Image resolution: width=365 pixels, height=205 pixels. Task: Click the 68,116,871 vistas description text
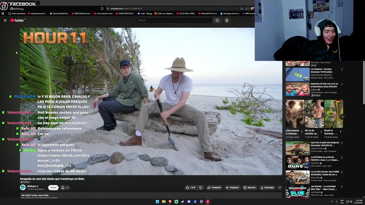(35, 195)
